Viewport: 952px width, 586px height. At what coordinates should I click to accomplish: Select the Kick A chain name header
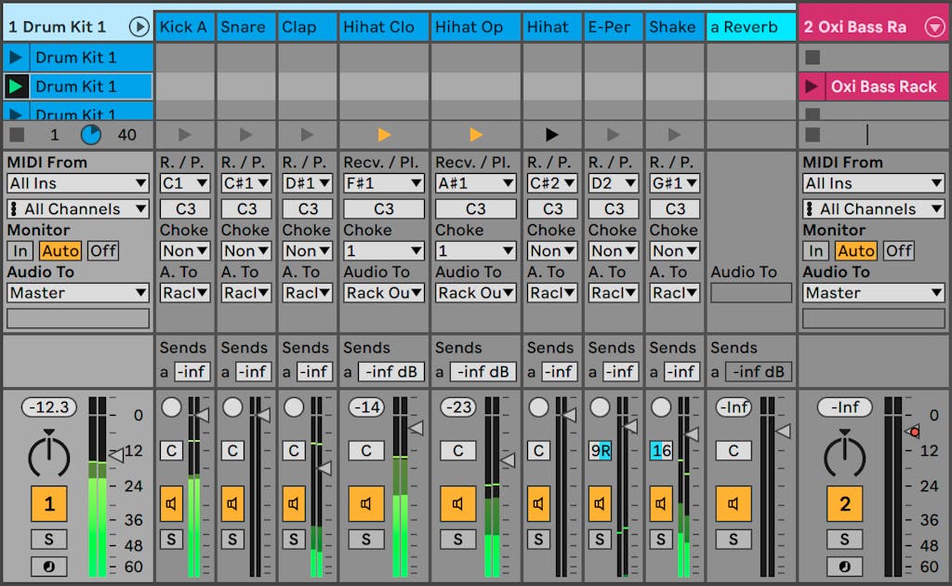(184, 27)
